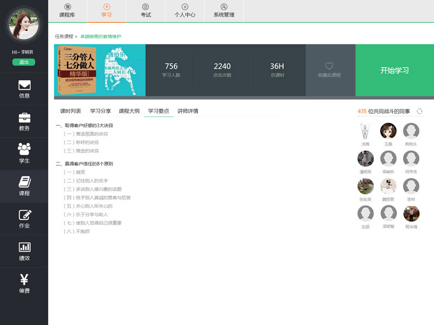Screen dimensions: 434x325
Task: Follow 任务课程 breadcrumb link
Action: tap(64, 36)
